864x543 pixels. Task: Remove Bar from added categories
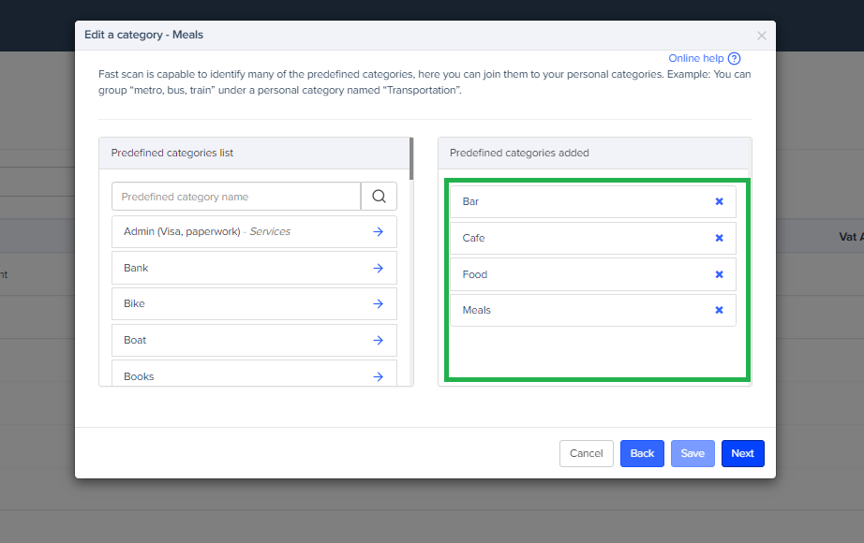click(719, 201)
